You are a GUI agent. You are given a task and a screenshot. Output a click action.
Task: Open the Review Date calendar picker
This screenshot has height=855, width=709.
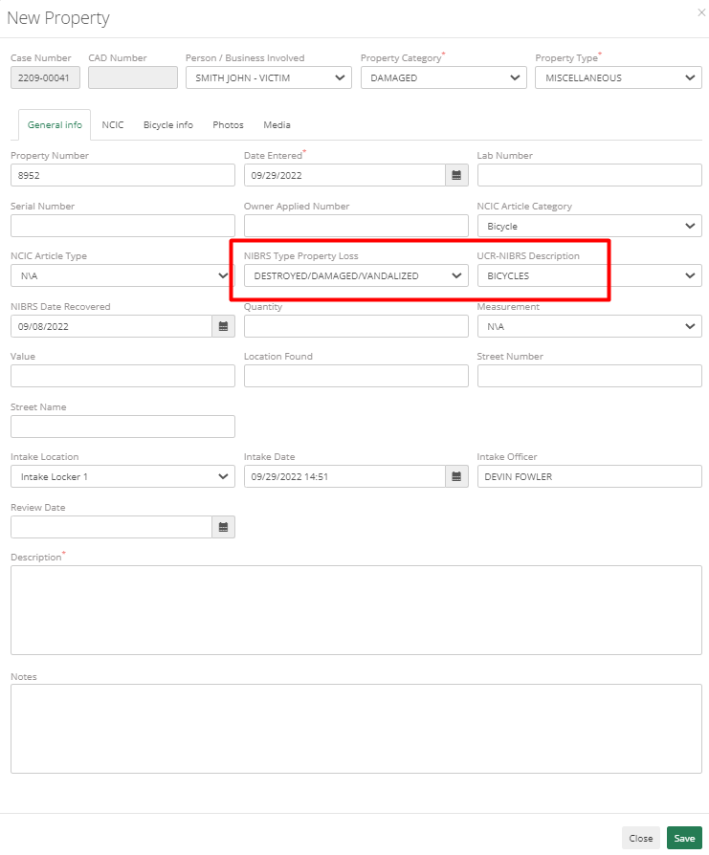click(223, 527)
